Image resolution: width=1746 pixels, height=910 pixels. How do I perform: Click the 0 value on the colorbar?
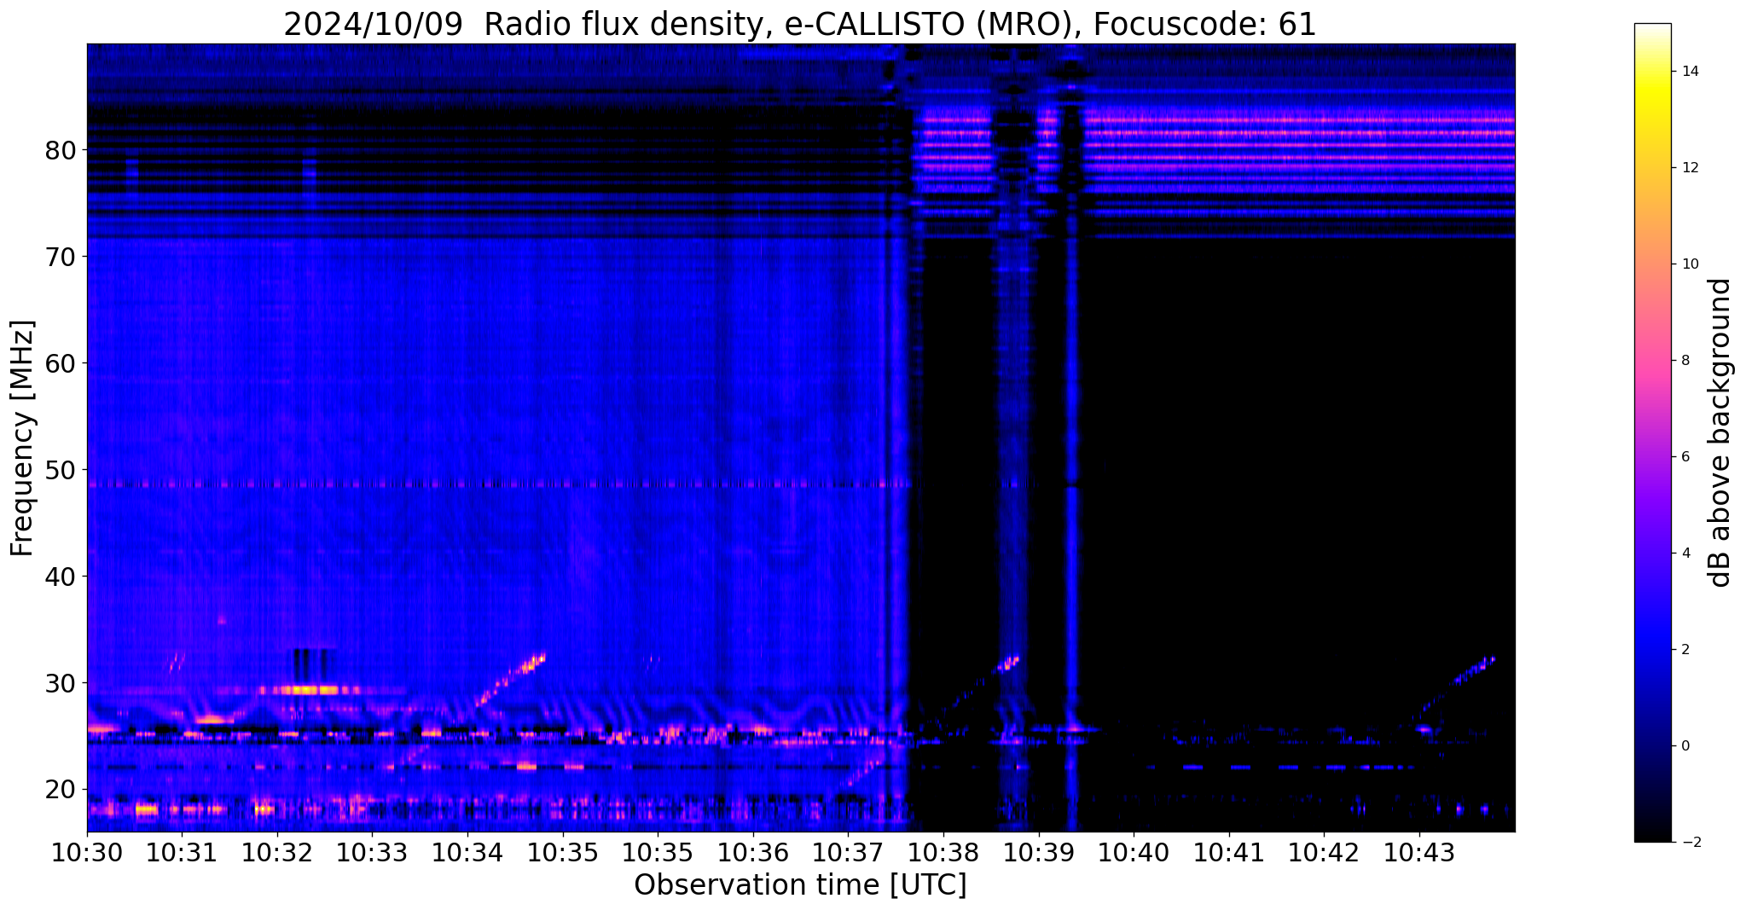(1685, 746)
